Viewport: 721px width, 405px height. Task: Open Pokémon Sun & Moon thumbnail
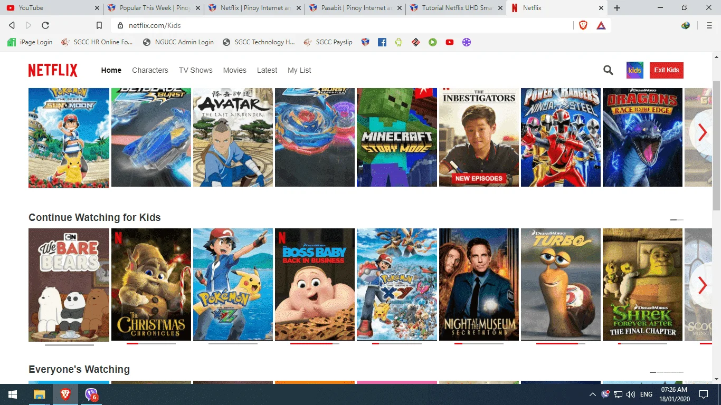click(69, 138)
